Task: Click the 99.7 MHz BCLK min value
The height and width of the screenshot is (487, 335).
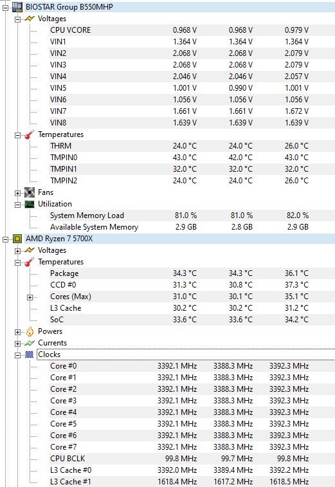Action: [237, 459]
